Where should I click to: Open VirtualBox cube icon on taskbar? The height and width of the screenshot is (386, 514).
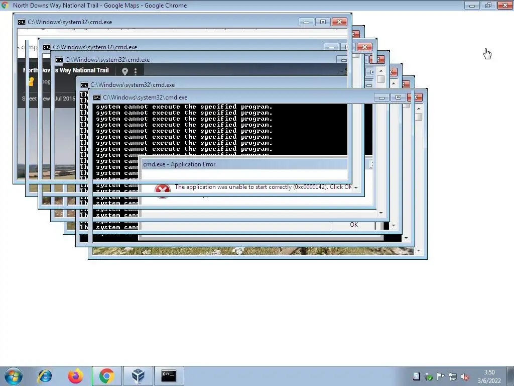(138, 376)
